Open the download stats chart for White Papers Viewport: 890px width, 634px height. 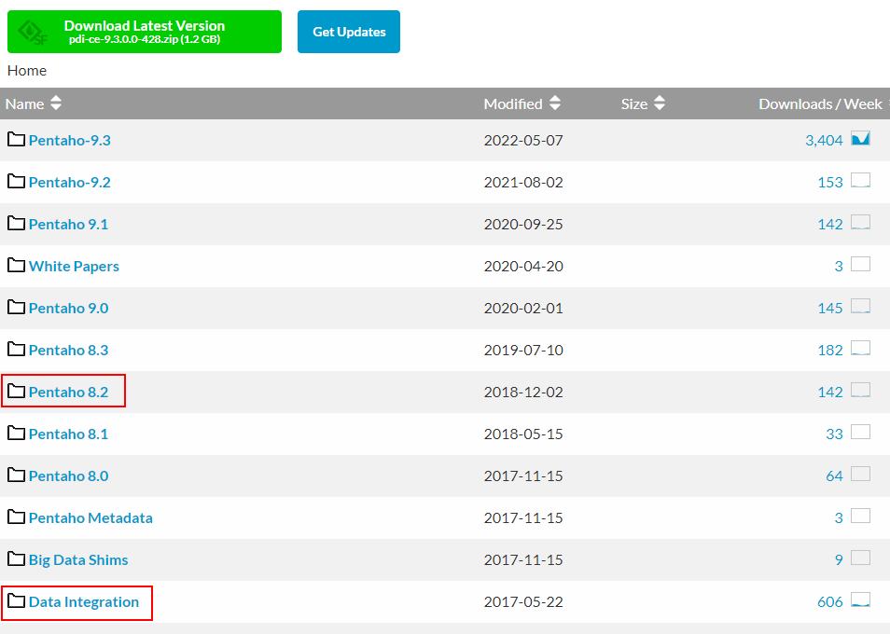coord(860,264)
